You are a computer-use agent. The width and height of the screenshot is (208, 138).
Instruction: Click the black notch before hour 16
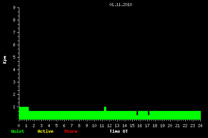137,113
